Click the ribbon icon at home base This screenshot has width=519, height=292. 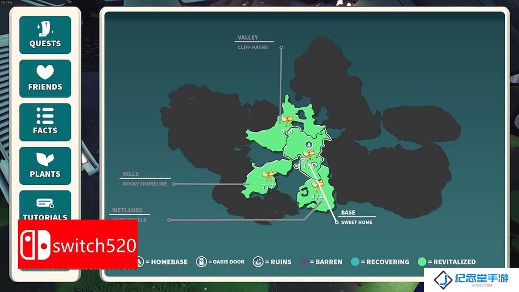[x=309, y=154]
